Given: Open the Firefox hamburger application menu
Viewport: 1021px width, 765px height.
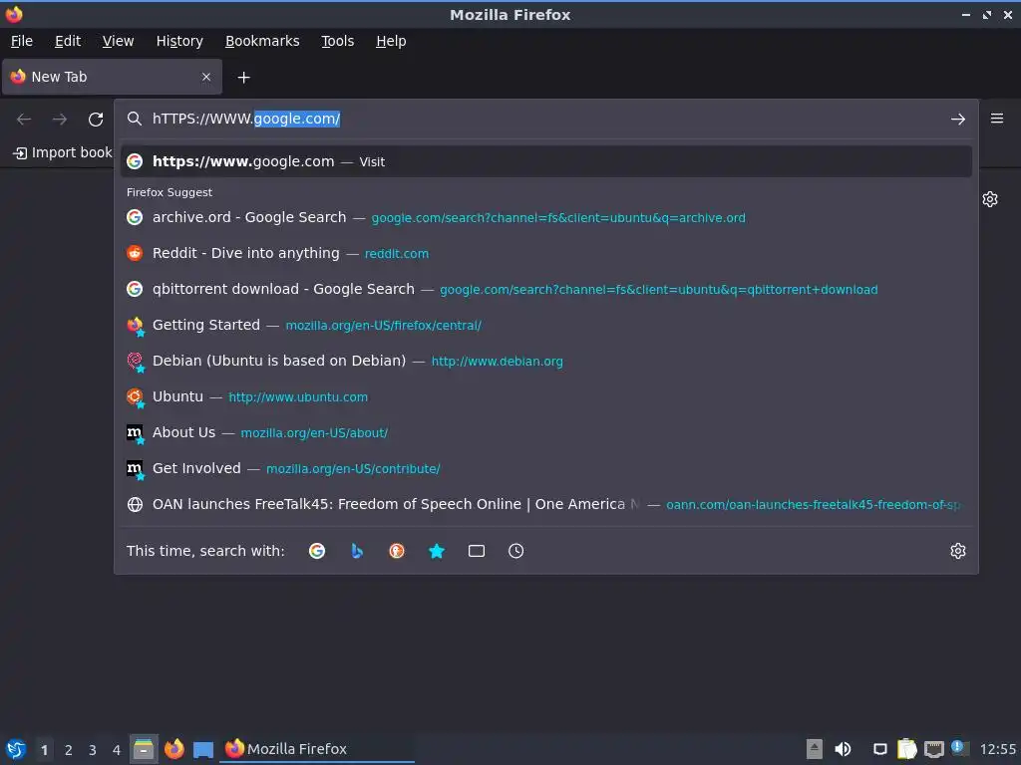Looking at the screenshot, I should pyautogui.click(x=997, y=119).
